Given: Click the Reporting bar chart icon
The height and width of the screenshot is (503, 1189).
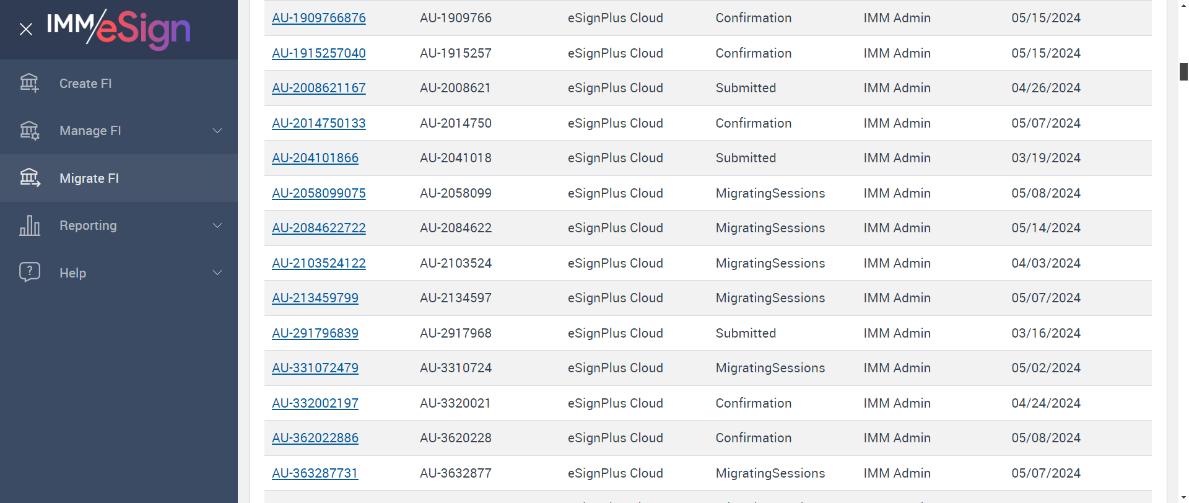Looking at the screenshot, I should click(29, 225).
